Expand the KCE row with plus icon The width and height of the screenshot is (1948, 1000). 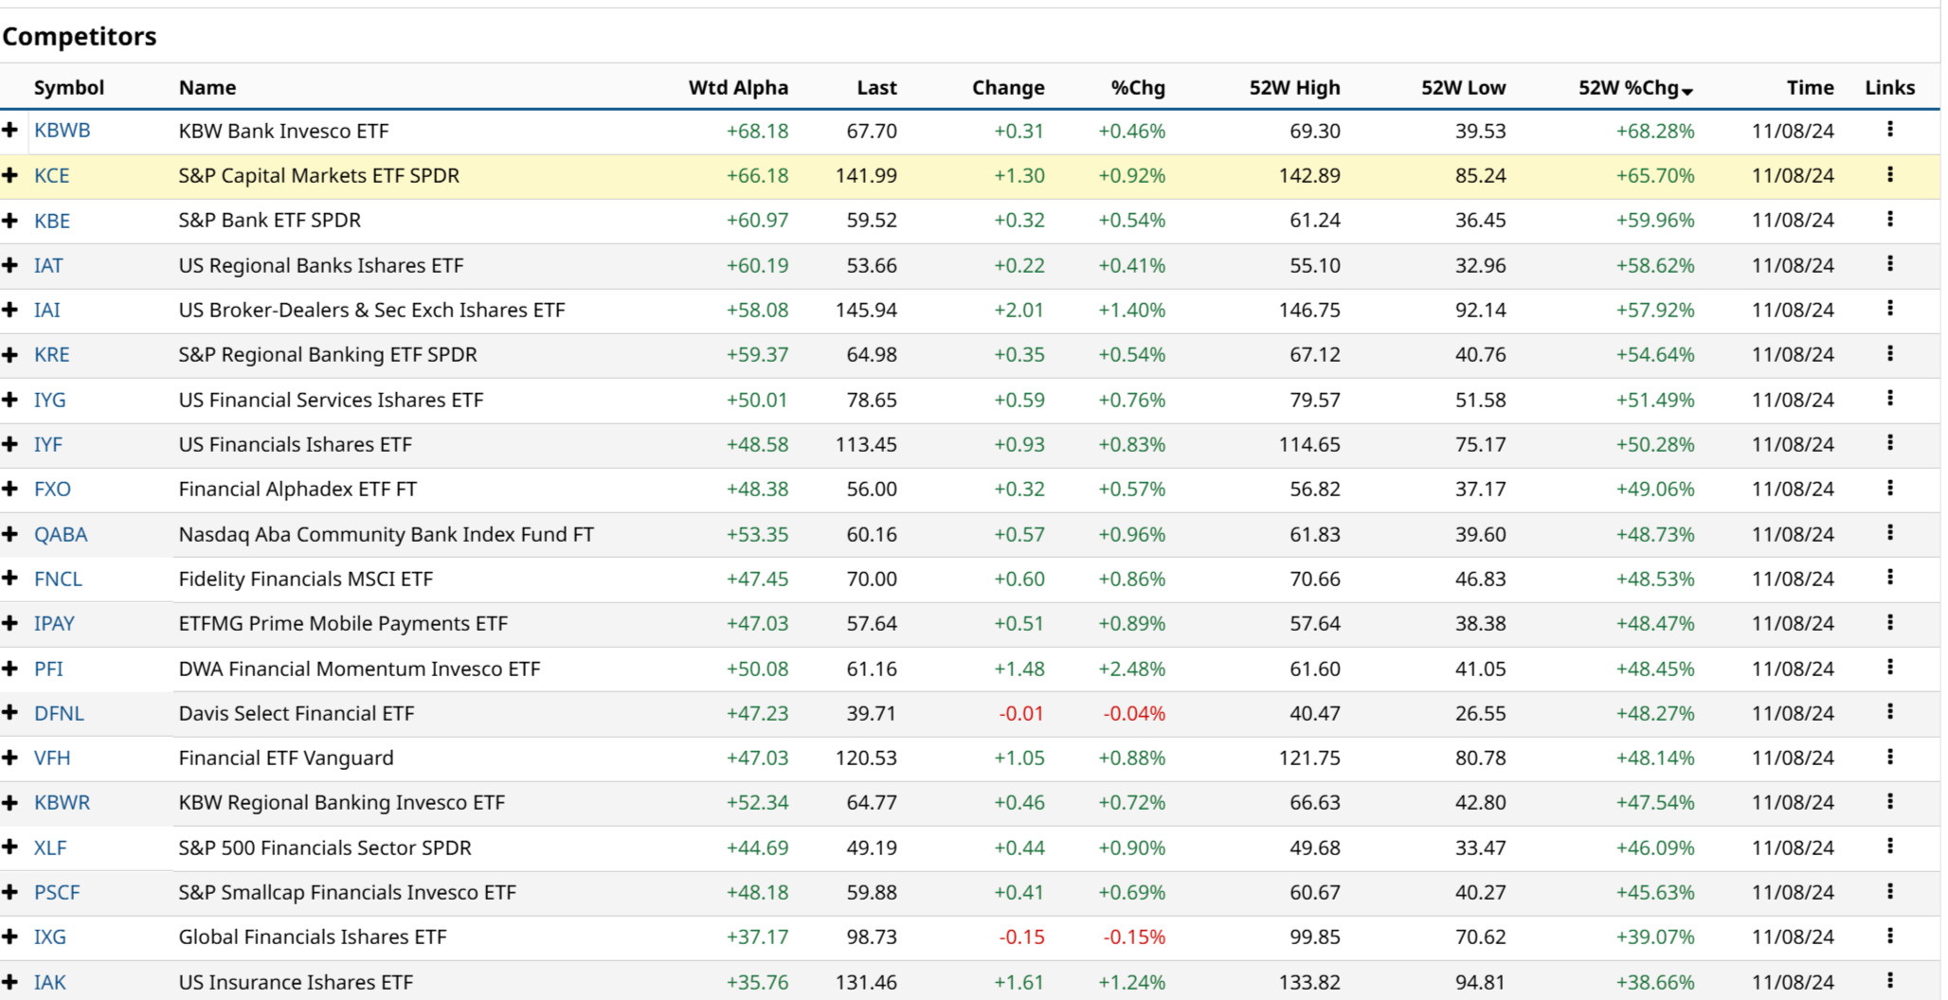[10, 175]
